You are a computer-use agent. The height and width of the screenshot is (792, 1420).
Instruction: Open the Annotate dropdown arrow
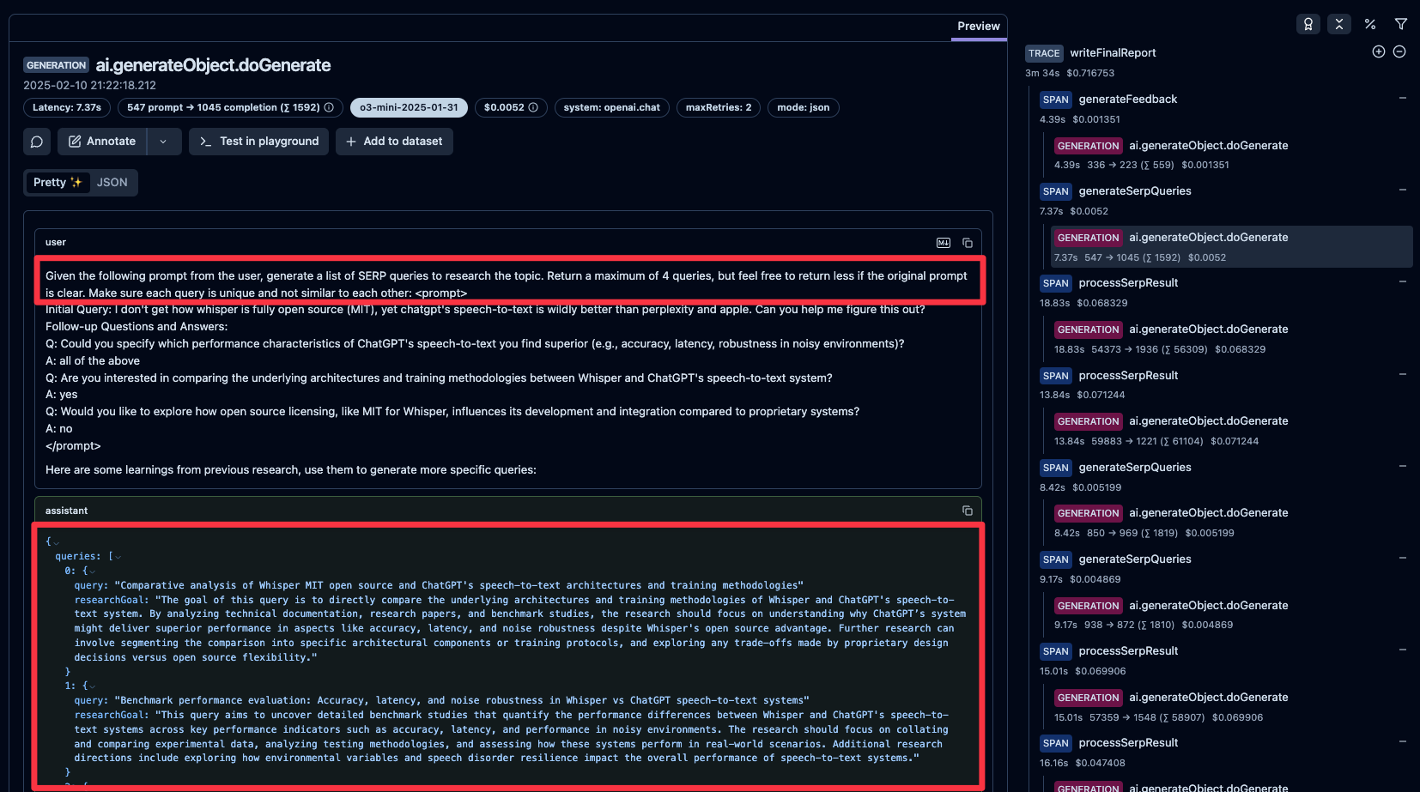(x=163, y=142)
